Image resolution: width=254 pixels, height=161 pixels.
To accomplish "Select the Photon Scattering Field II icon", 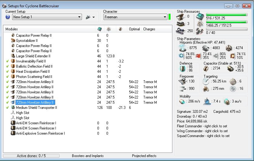I will point(13,76).
